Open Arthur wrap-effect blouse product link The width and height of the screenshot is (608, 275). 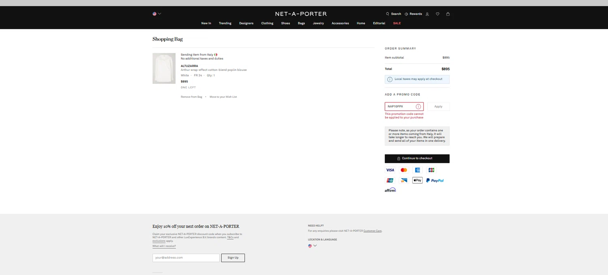pos(214,70)
